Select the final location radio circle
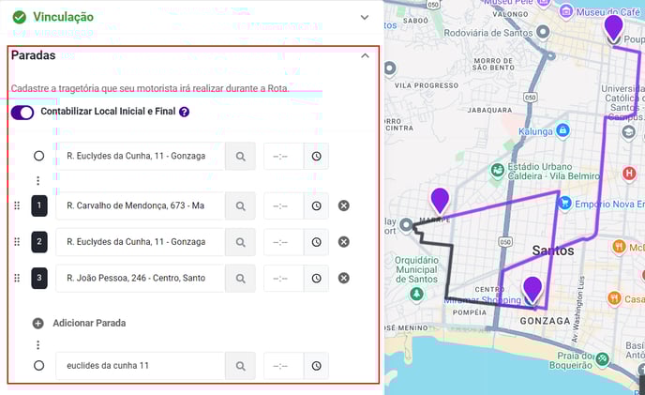Image resolution: width=645 pixels, height=395 pixels. (x=38, y=365)
